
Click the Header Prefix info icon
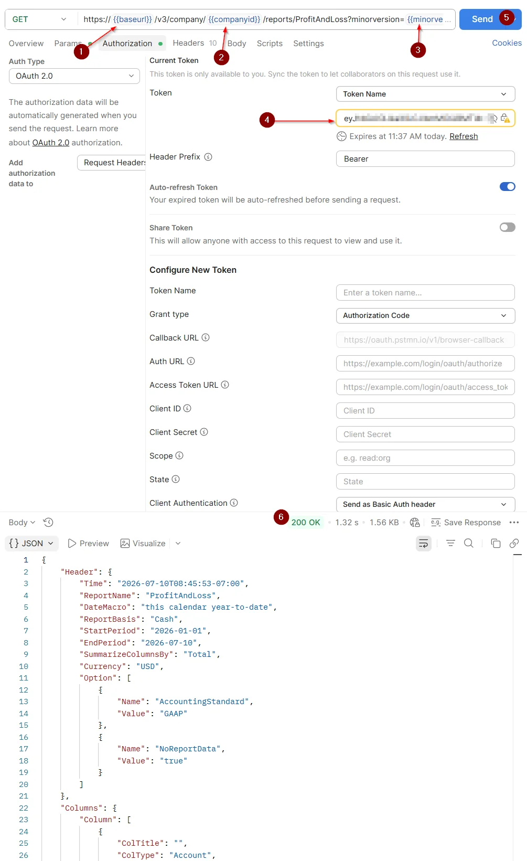point(208,157)
